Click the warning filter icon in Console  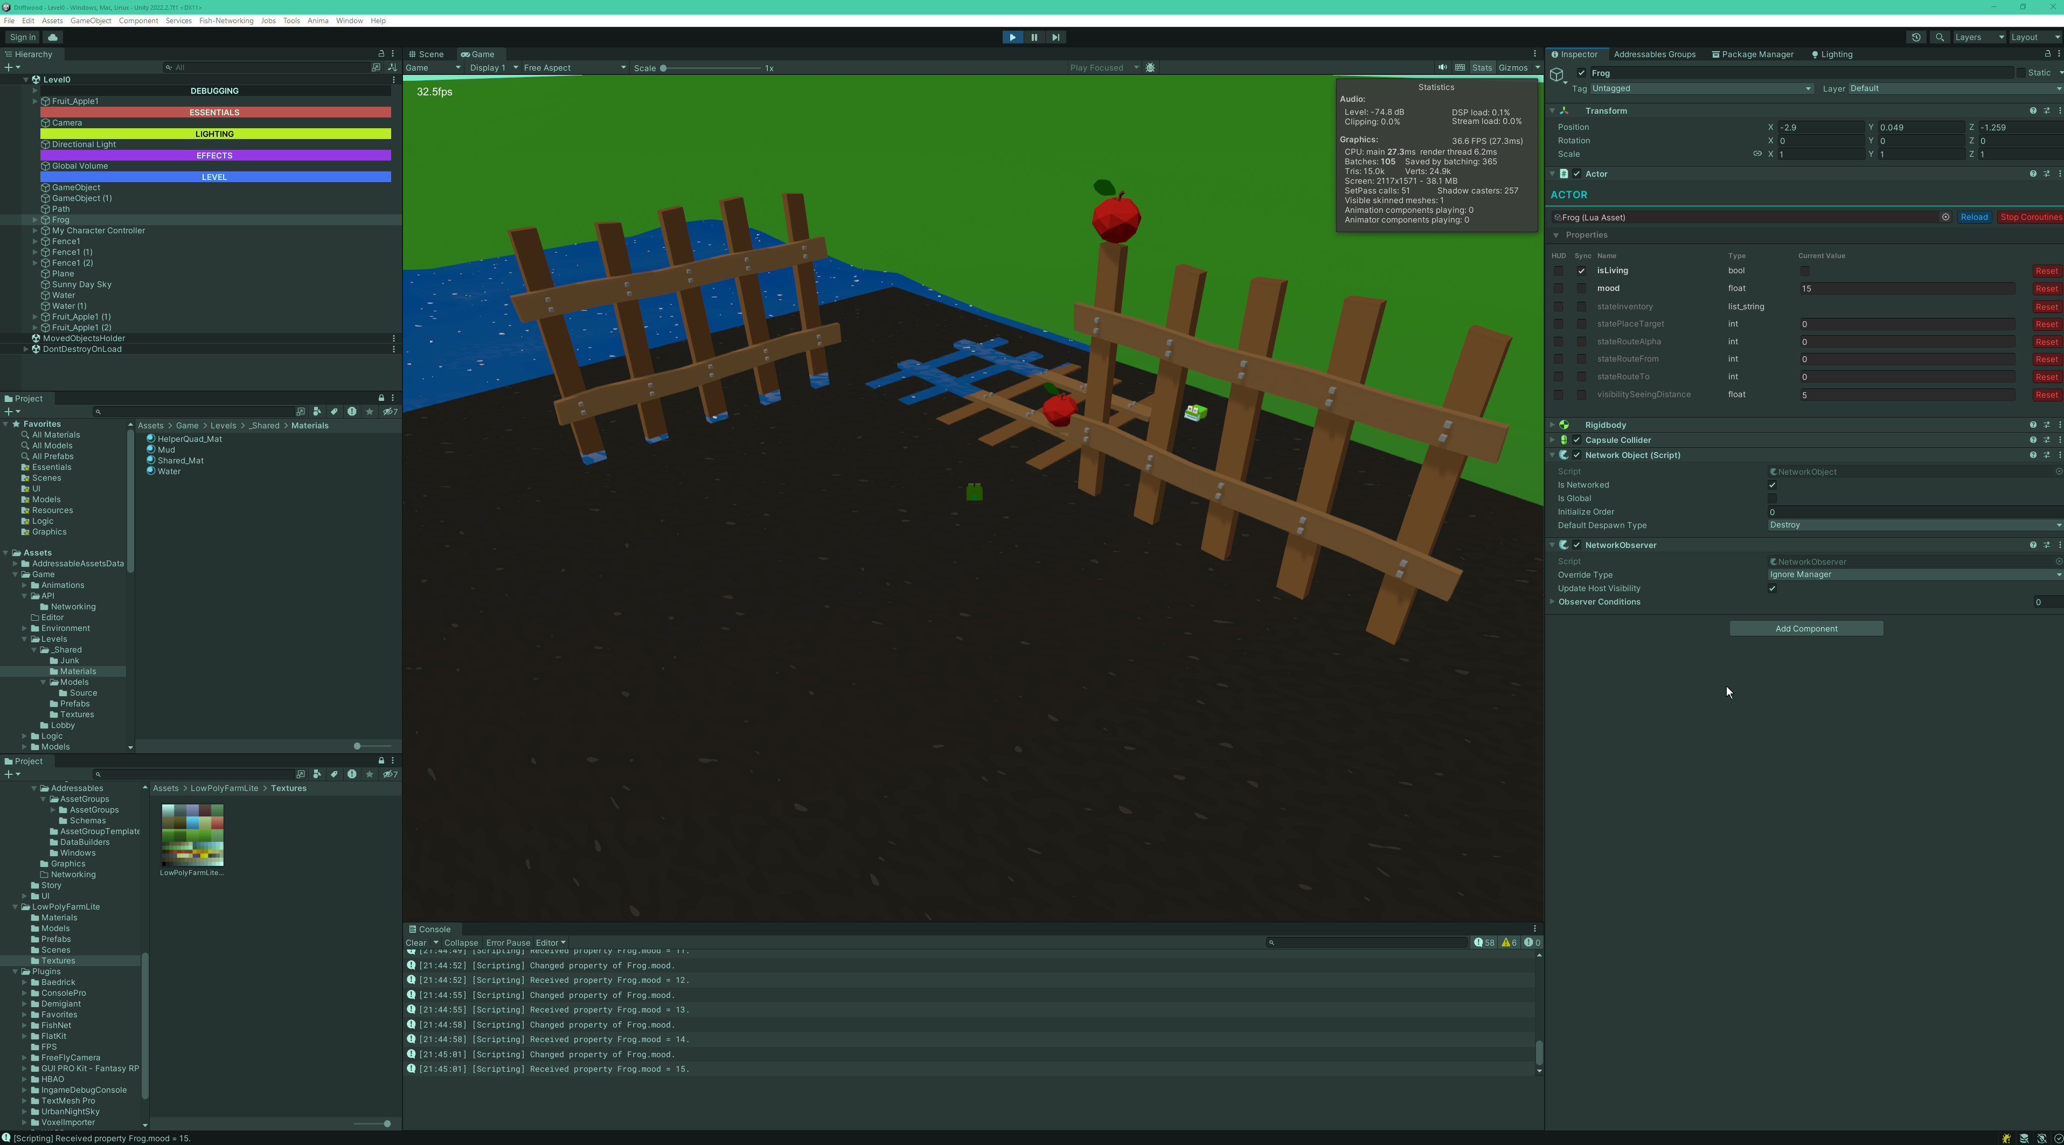point(1505,942)
